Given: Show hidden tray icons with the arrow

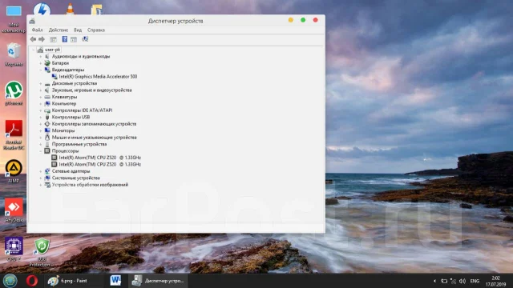Looking at the screenshot, I should pos(434,281).
